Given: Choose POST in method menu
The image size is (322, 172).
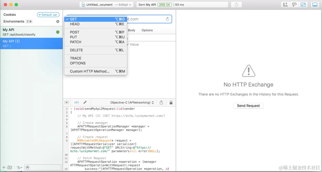Looking at the screenshot, I should (x=96, y=32).
